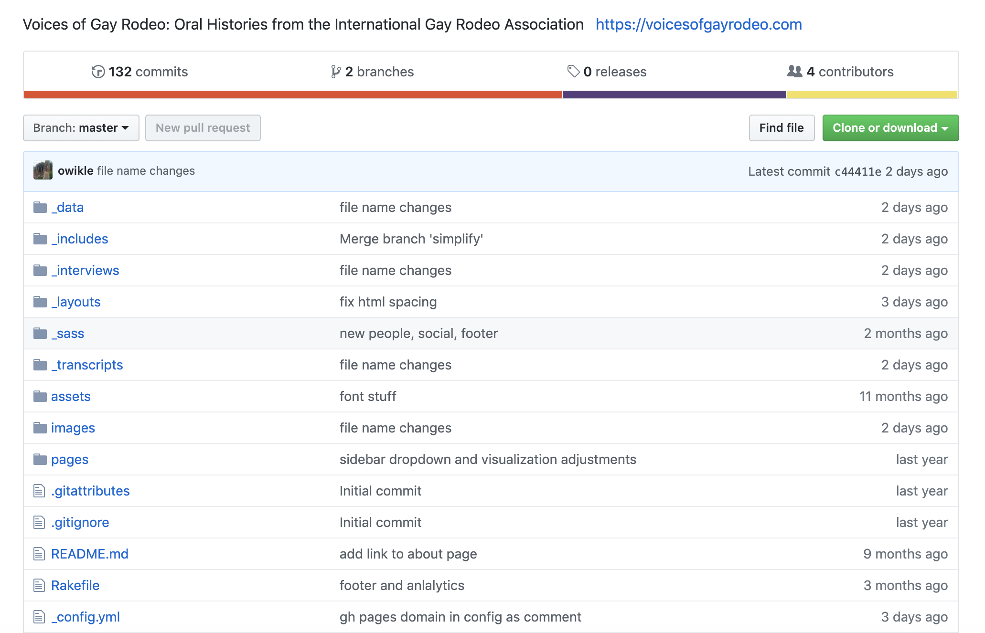Screen dimensions: 985x633
Task: Click the Find file button
Action: (782, 128)
